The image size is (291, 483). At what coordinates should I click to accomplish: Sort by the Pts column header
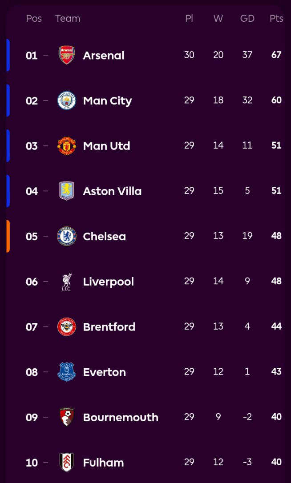pyautogui.click(x=276, y=19)
